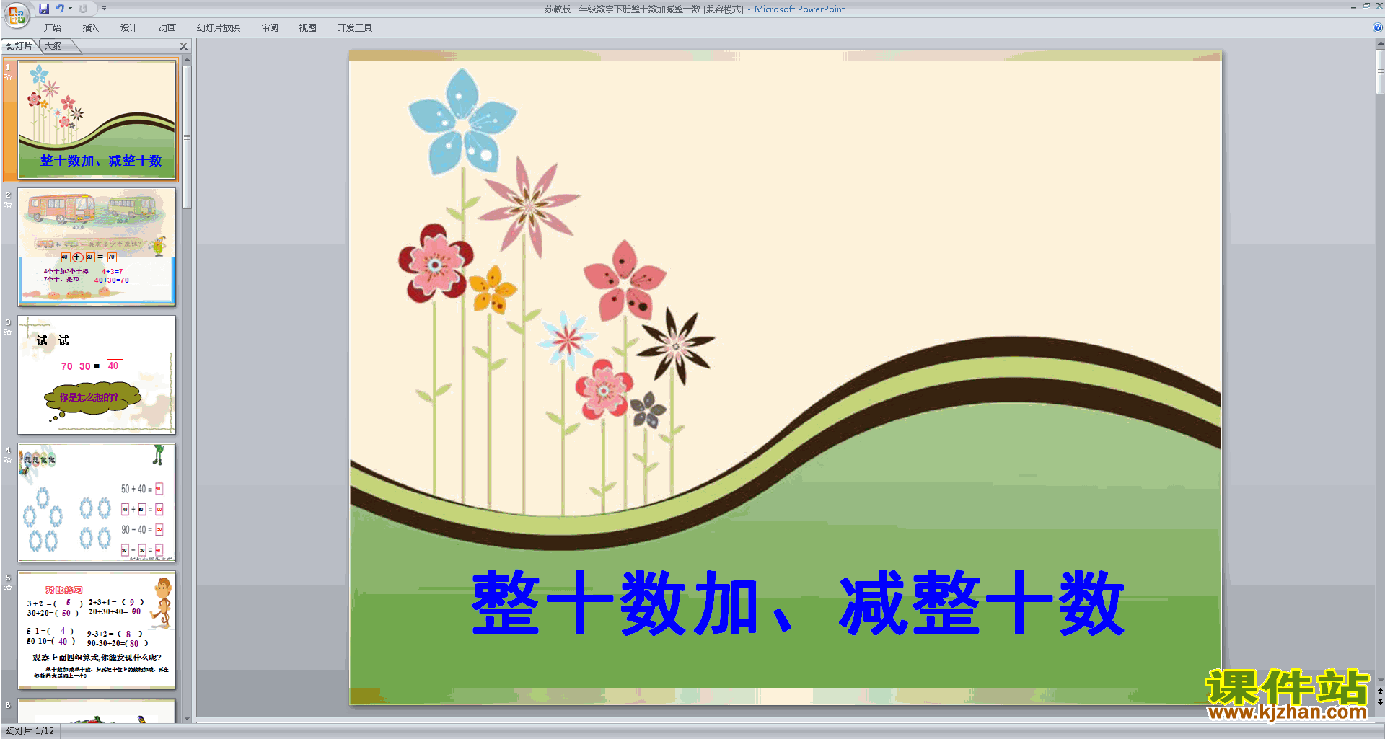Click animation star icon beside slide 1
1385x739 pixels.
coord(9,77)
